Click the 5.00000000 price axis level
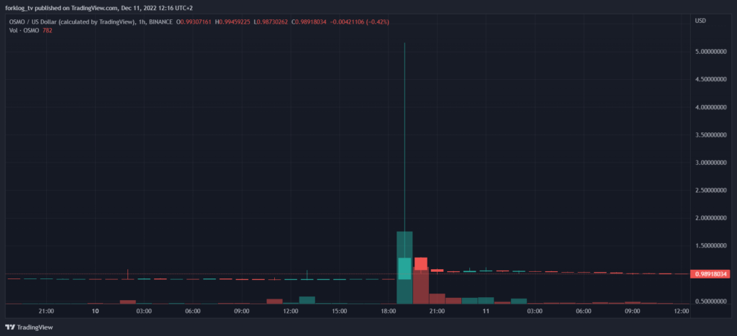The height and width of the screenshot is (336, 737). (x=712, y=52)
